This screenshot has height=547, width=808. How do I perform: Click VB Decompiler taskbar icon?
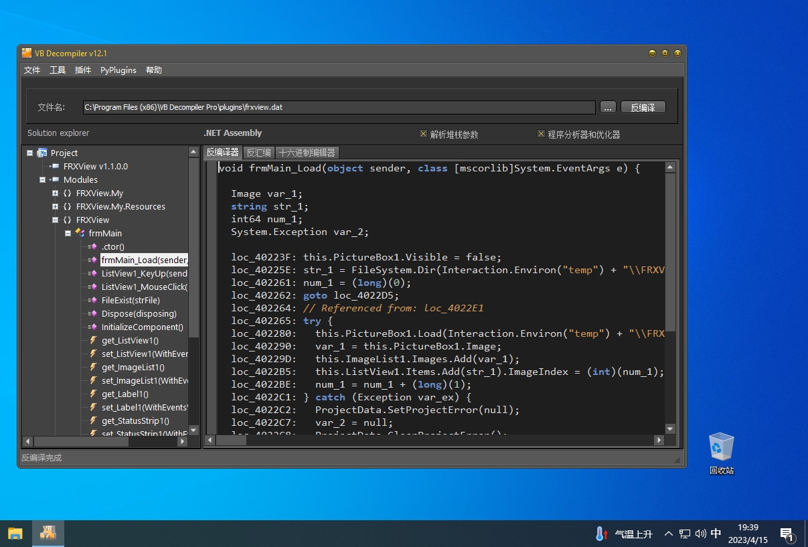[x=48, y=534]
